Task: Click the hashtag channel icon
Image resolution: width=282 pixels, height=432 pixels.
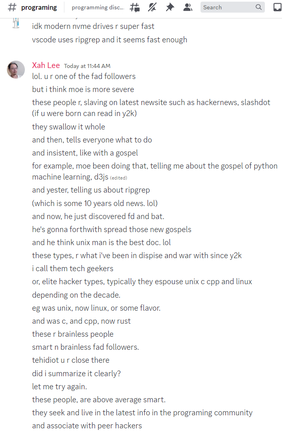Action: click(x=12, y=7)
